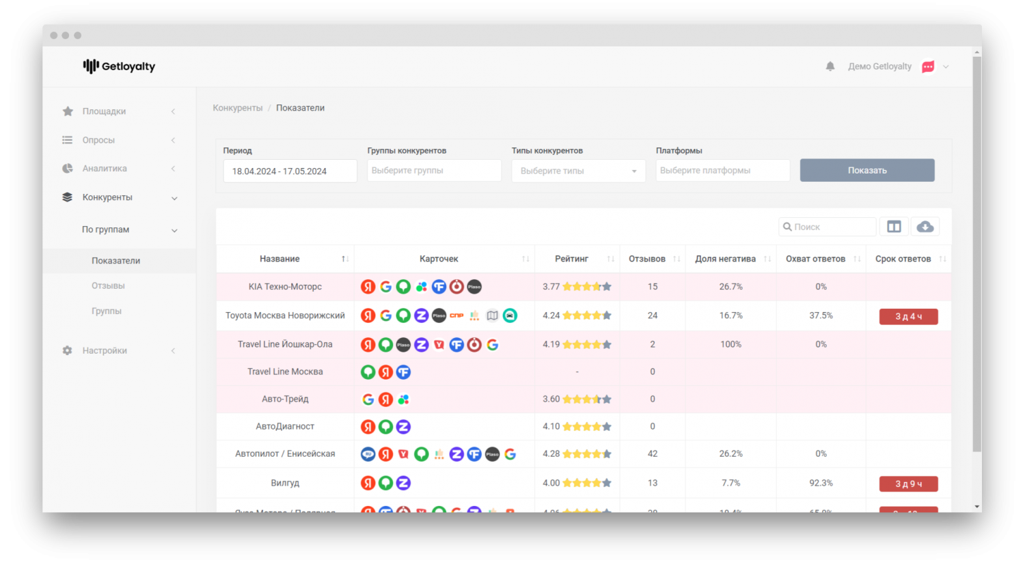The height and width of the screenshot is (573, 1025).
Task: Go to Группы in the sidebar
Action: 107,311
